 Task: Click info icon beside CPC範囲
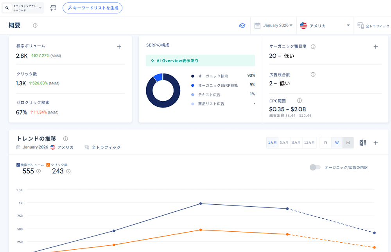click(300, 100)
